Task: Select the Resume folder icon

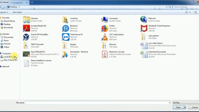Action: coord(104,46)
